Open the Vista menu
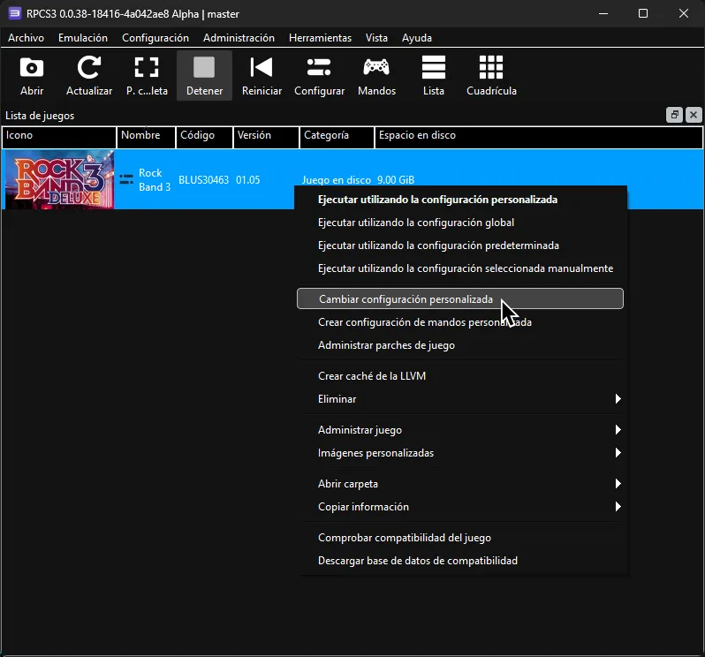 376,38
